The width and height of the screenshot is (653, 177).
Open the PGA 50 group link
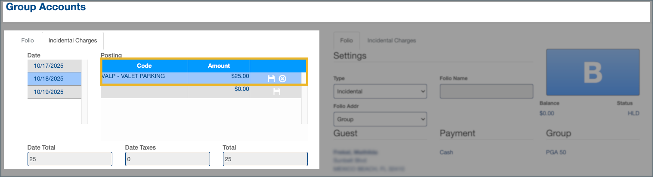click(x=556, y=152)
